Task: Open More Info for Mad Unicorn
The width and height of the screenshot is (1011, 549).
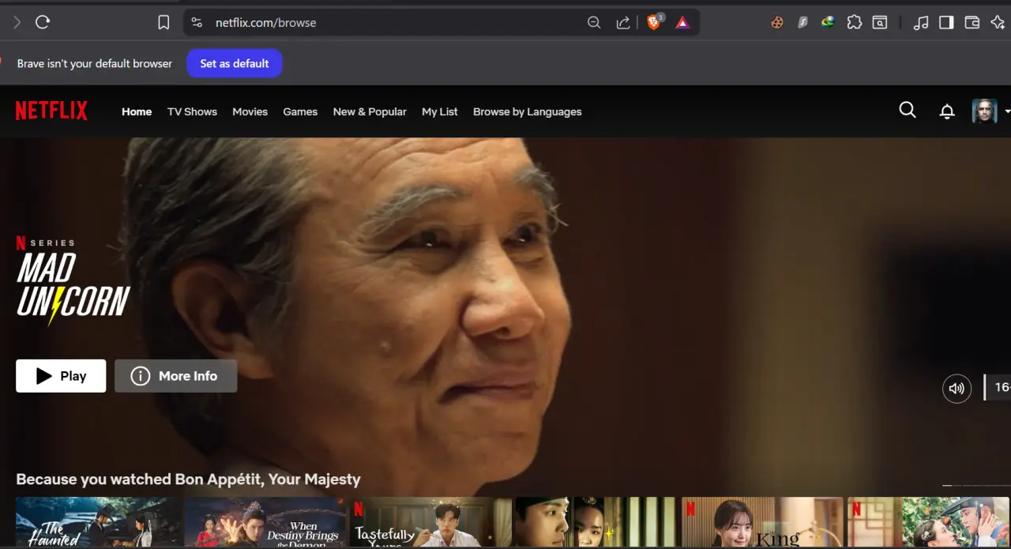Action: [175, 376]
